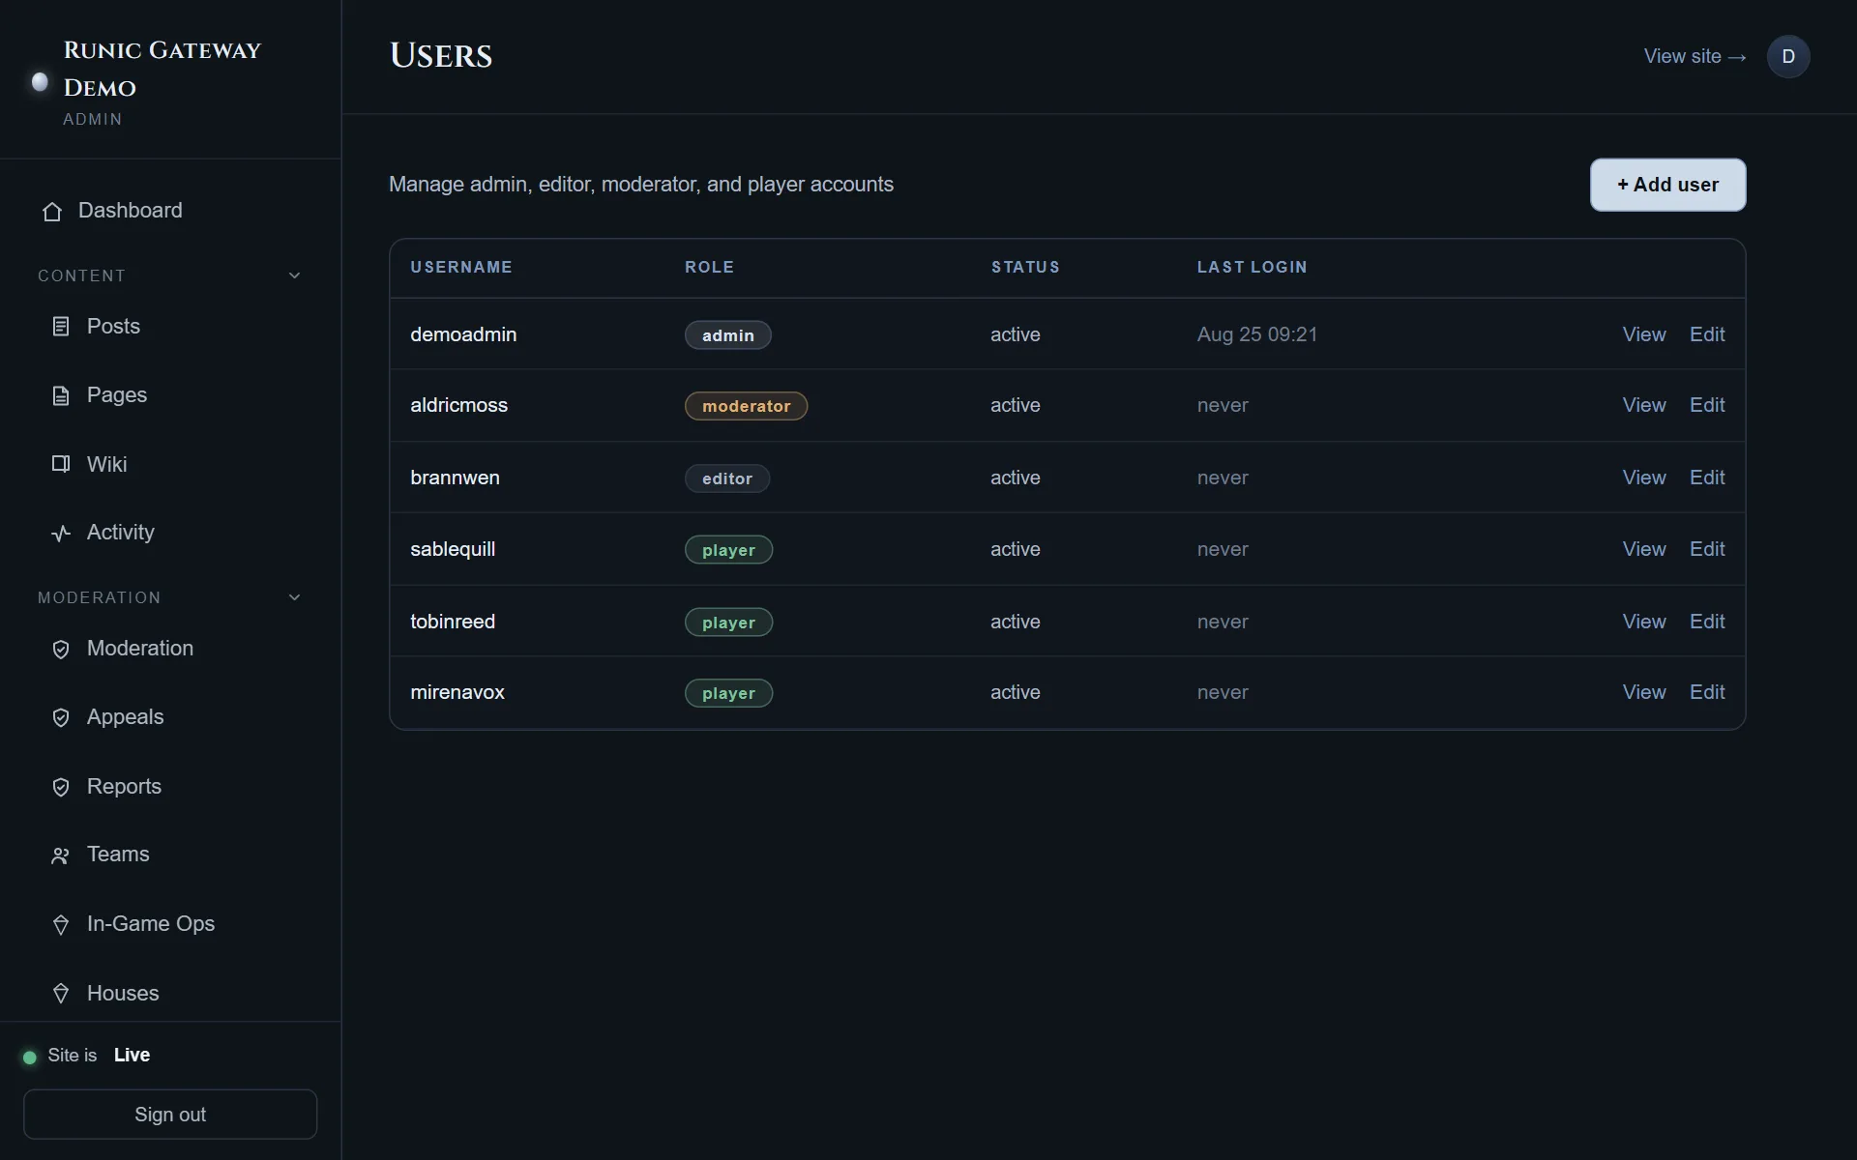Screen dimensions: 1857x1160
Task: Edit sablequill account
Action: pyautogui.click(x=1707, y=549)
